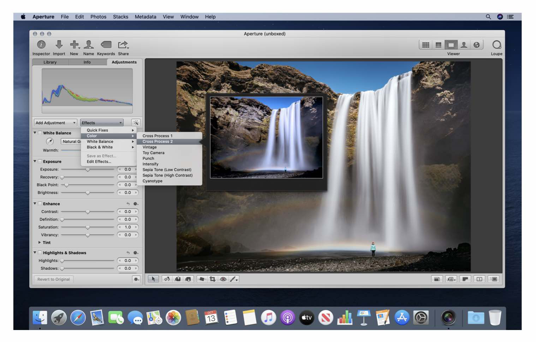Click the Revert to Original button

(53, 279)
